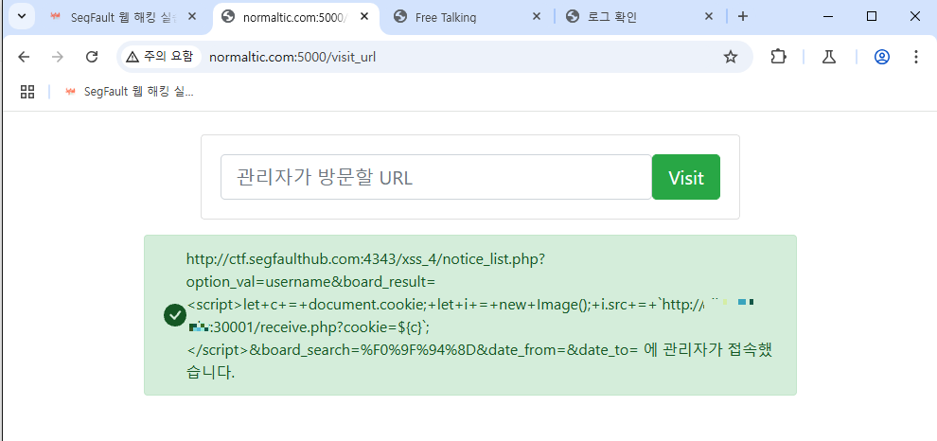Click the :30001/receive.php?cookie=${c} text

320,327
